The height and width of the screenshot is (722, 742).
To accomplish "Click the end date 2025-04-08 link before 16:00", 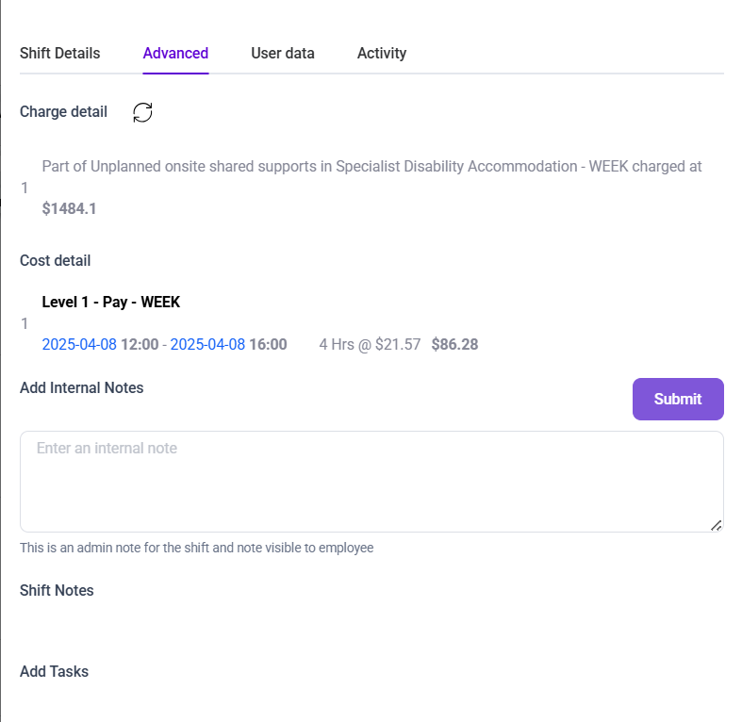I will (x=207, y=344).
